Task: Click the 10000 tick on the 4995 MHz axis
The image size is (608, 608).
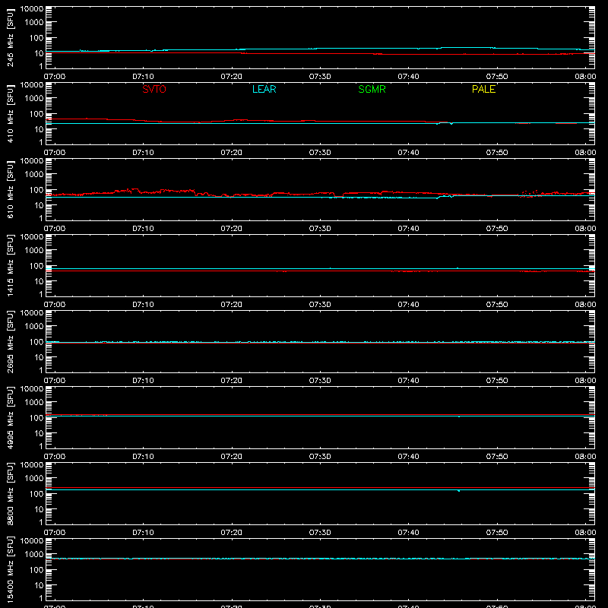Action: point(32,389)
